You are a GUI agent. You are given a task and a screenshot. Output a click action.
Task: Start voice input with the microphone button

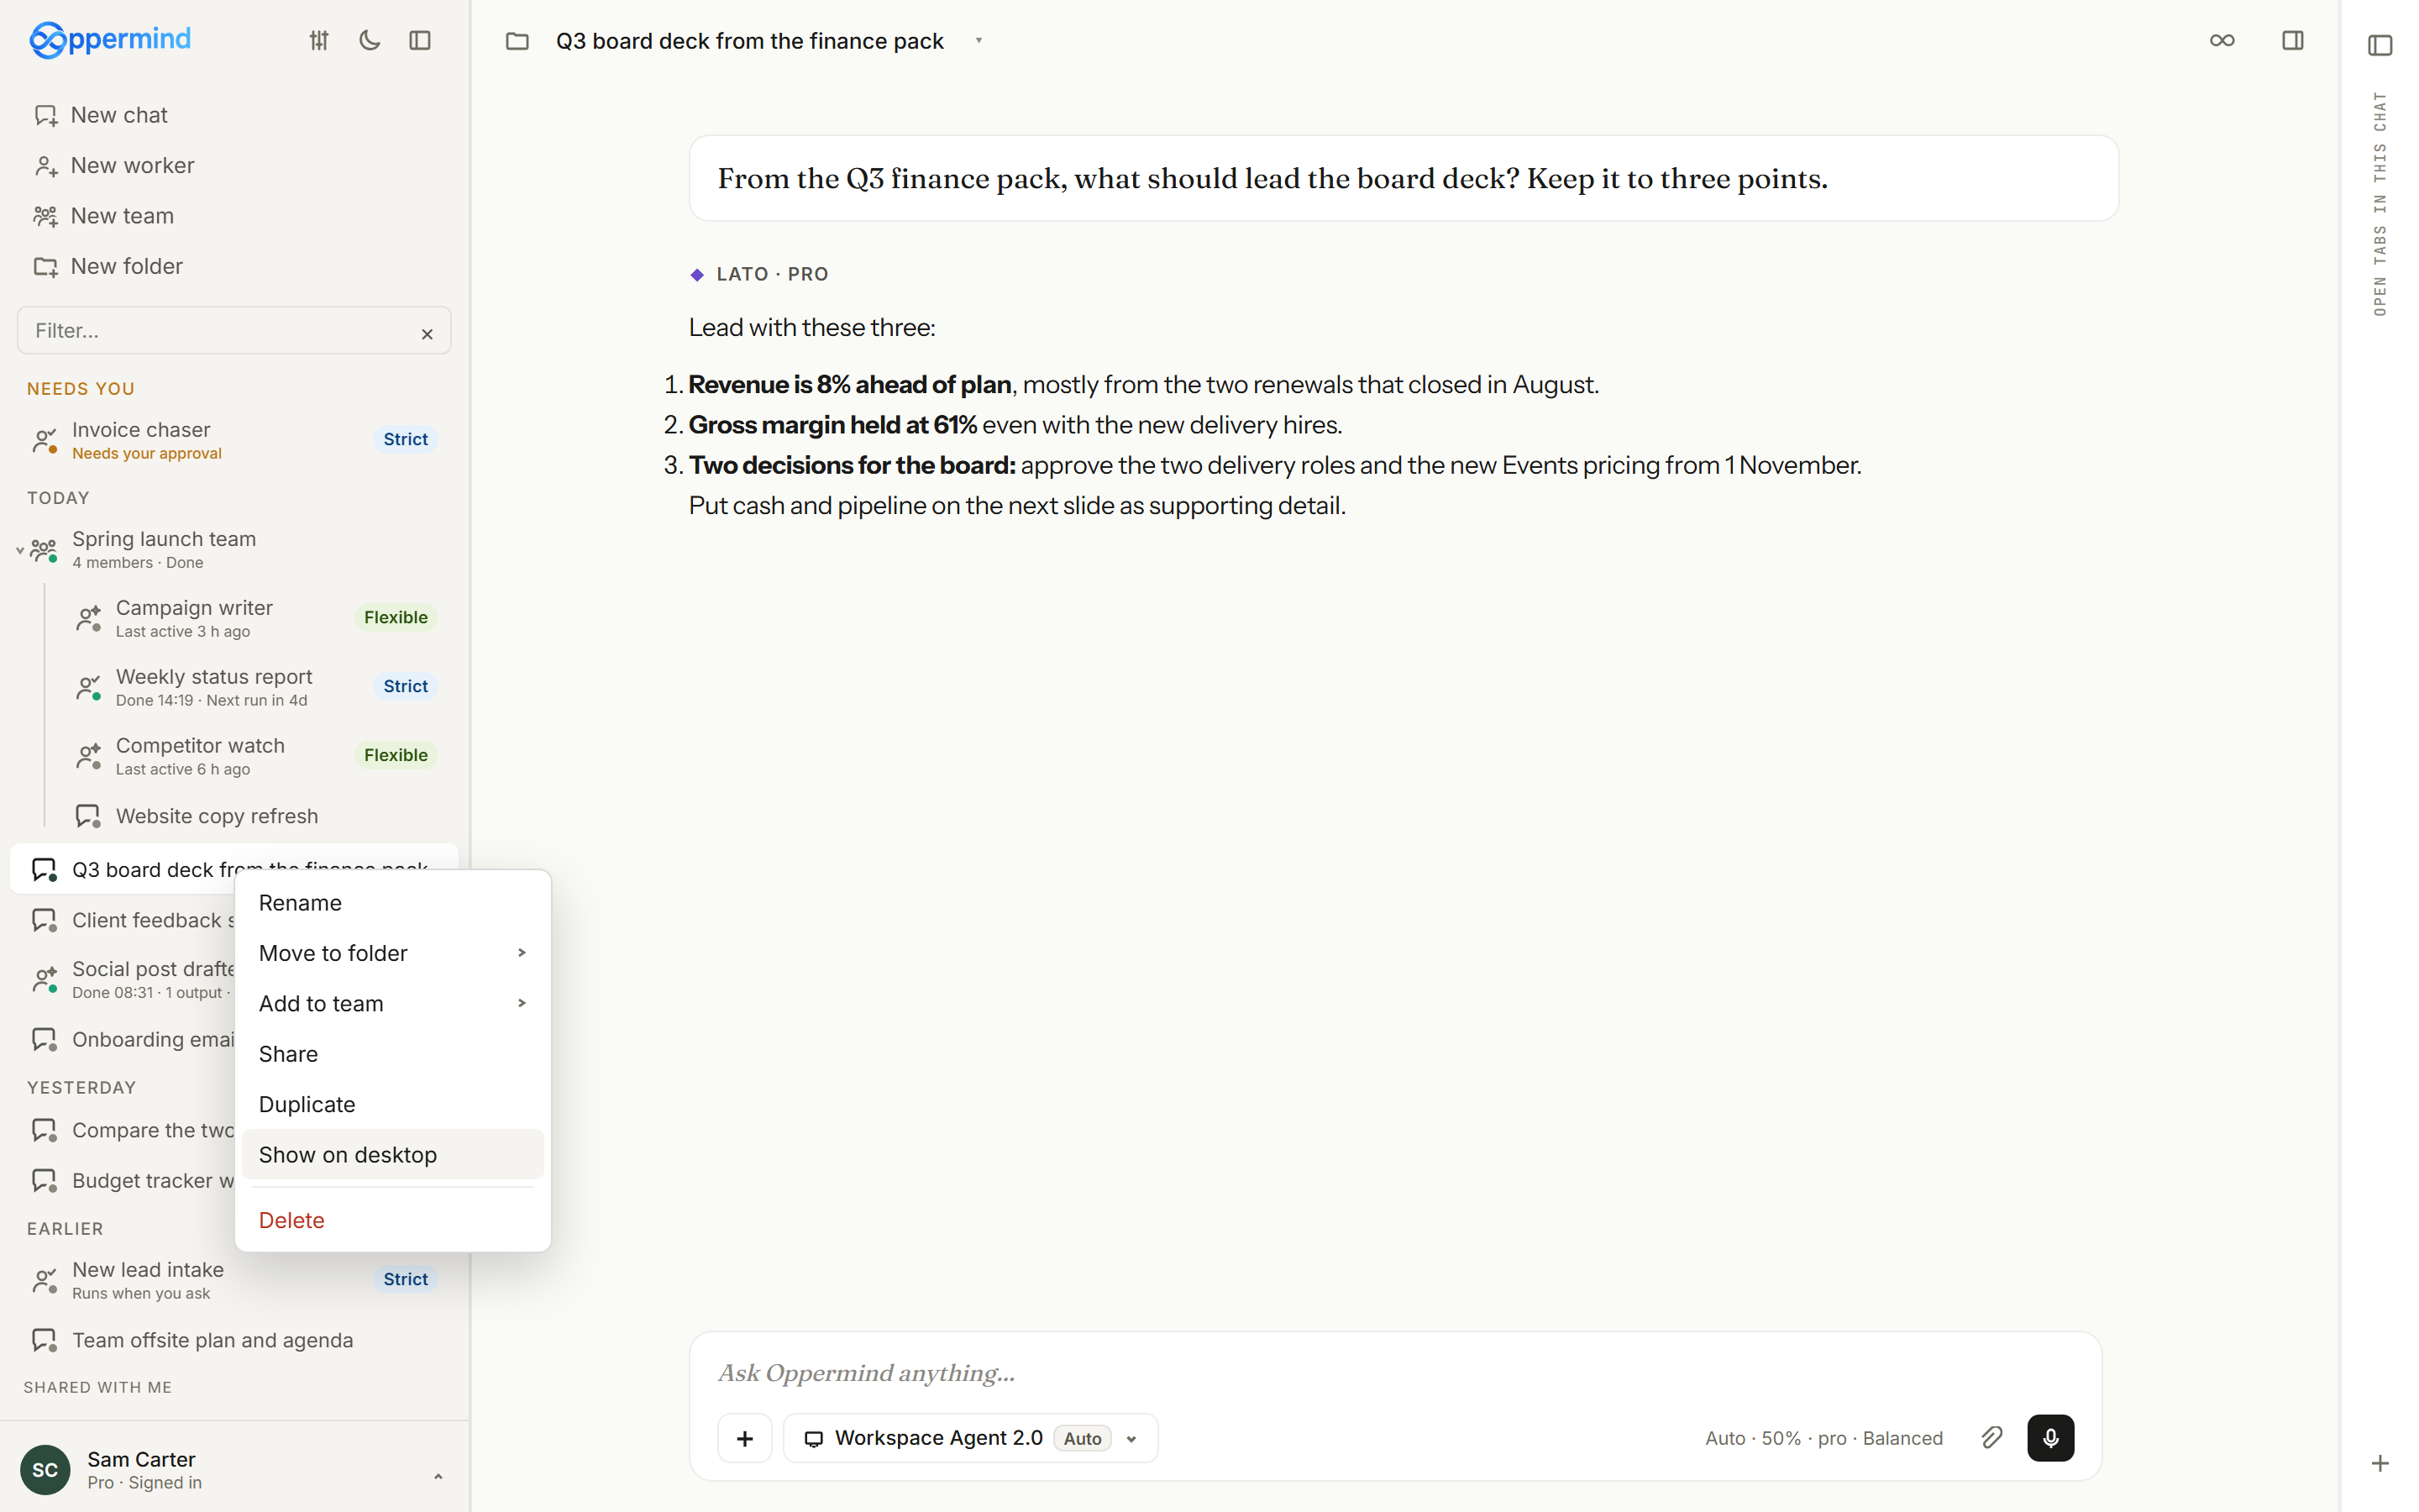[2050, 1438]
